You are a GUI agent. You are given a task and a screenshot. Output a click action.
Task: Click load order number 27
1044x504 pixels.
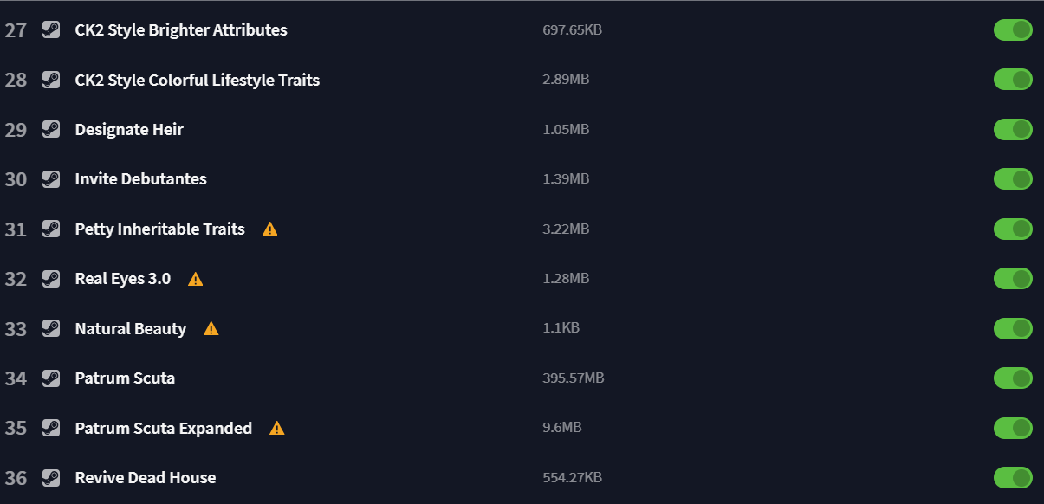[16, 30]
